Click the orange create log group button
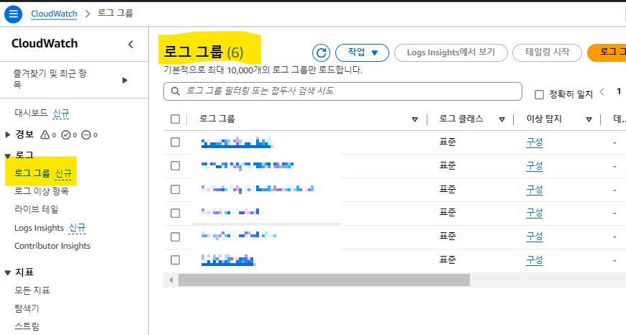Viewport: 626px width, 335px height. (x=607, y=52)
